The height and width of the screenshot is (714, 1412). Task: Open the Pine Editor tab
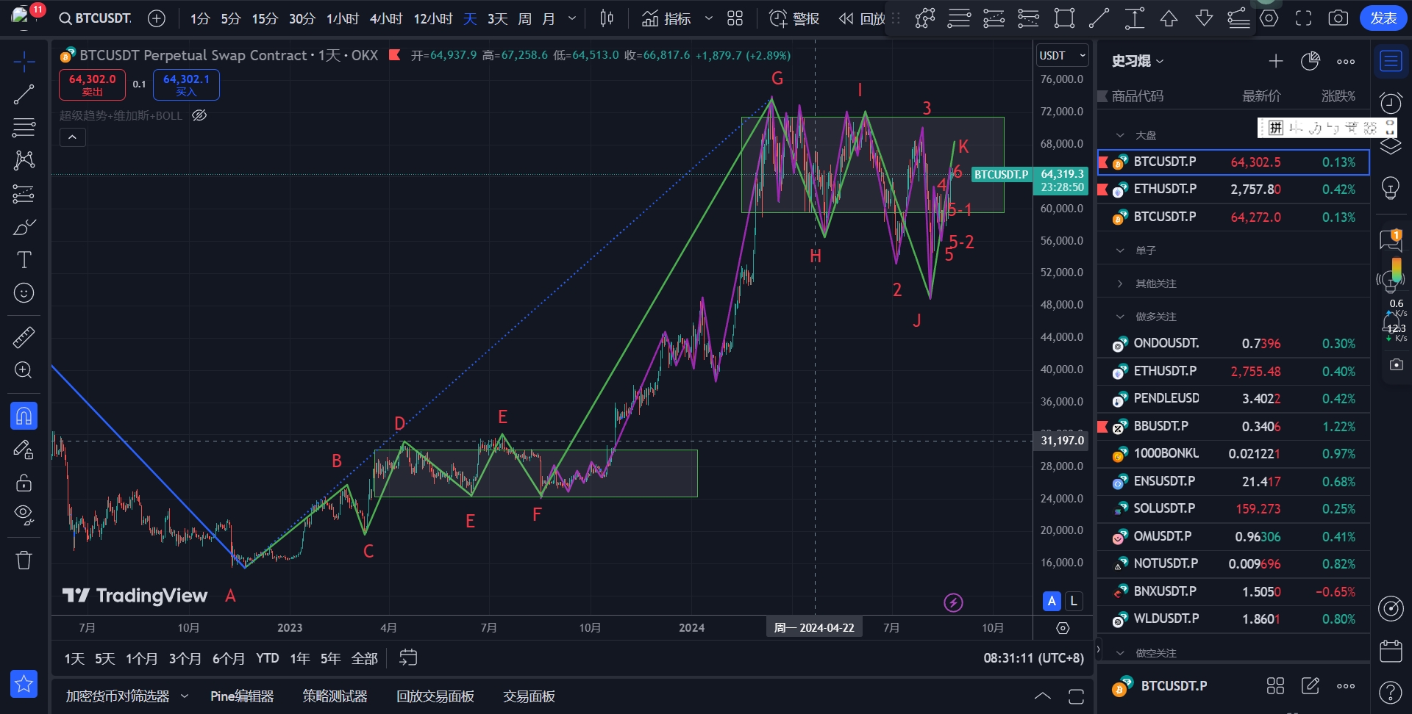[x=242, y=696]
